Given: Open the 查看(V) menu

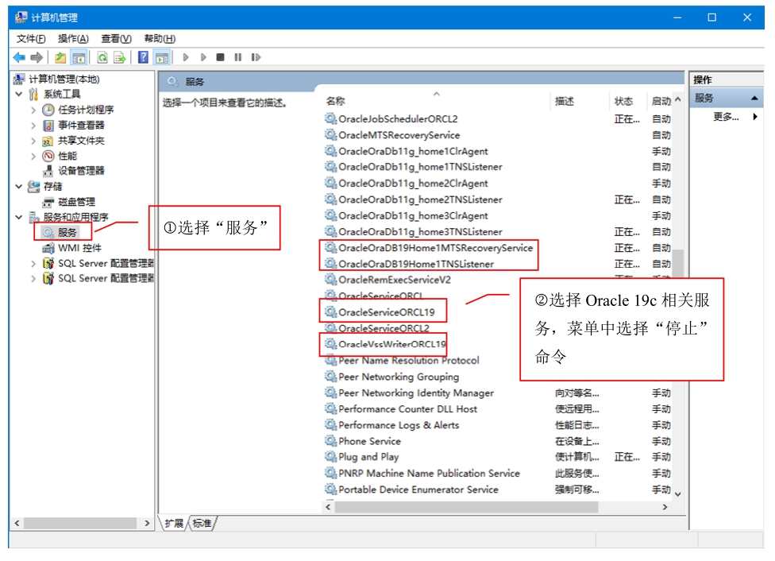Looking at the screenshot, I should pos(116,39).
